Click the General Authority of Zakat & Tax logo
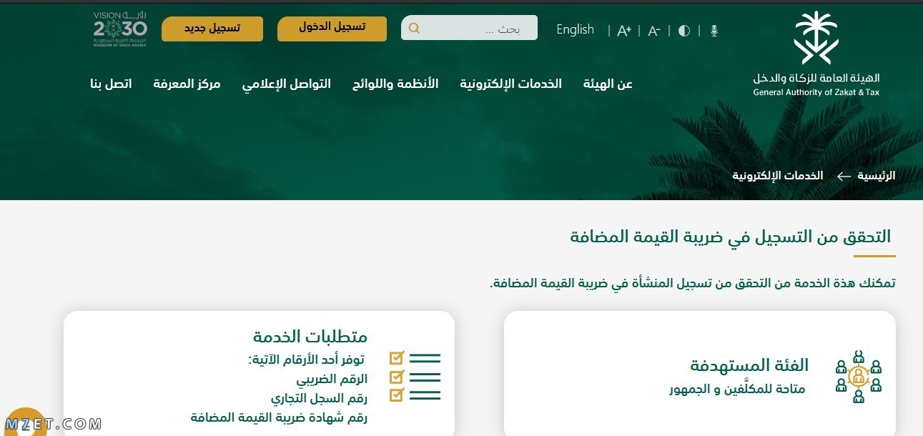 (816, 54)
